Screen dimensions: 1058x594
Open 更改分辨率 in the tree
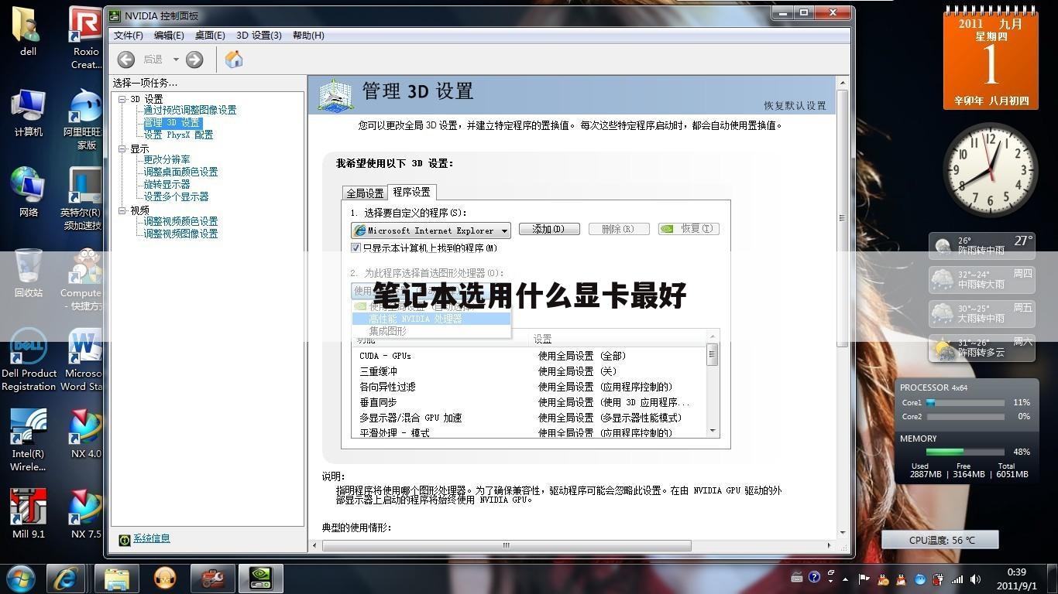click(167, 159)
